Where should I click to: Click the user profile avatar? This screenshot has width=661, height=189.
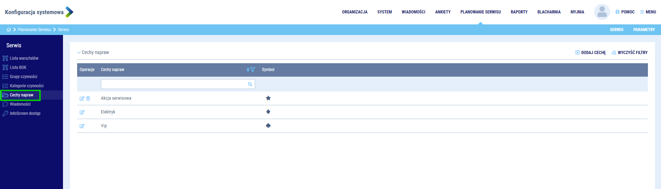(602, 12)
